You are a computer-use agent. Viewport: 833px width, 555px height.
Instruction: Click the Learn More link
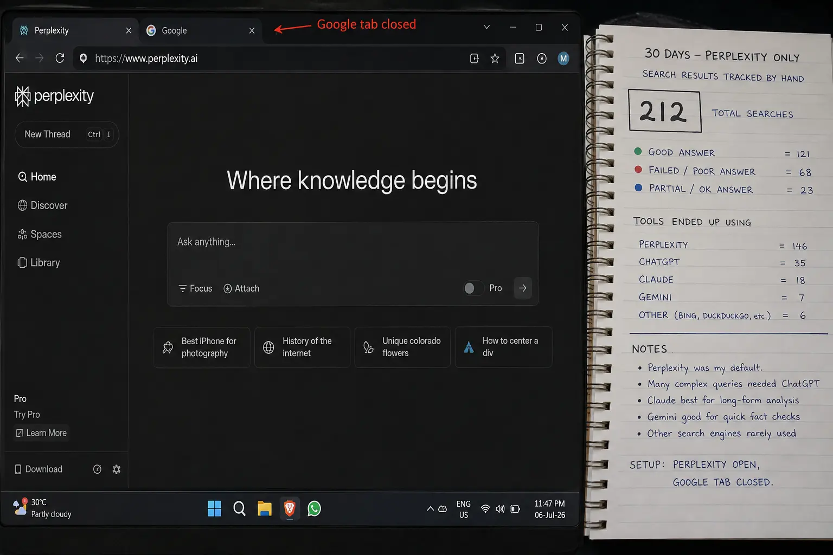(x=41, y=433)
